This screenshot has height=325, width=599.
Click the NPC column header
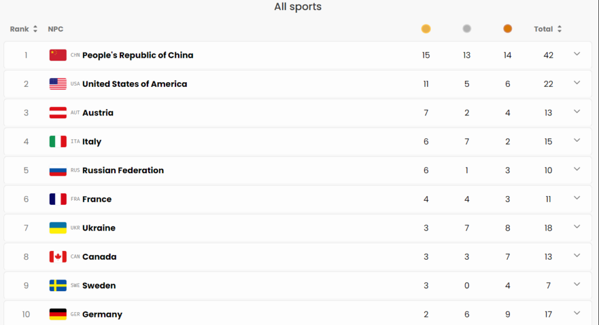coord(56,29)
